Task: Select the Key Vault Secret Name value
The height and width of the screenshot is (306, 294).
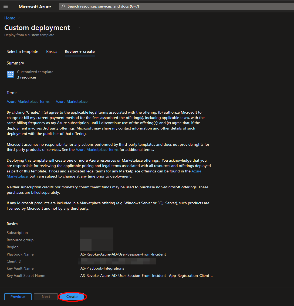Action: (x=147, y=276)
